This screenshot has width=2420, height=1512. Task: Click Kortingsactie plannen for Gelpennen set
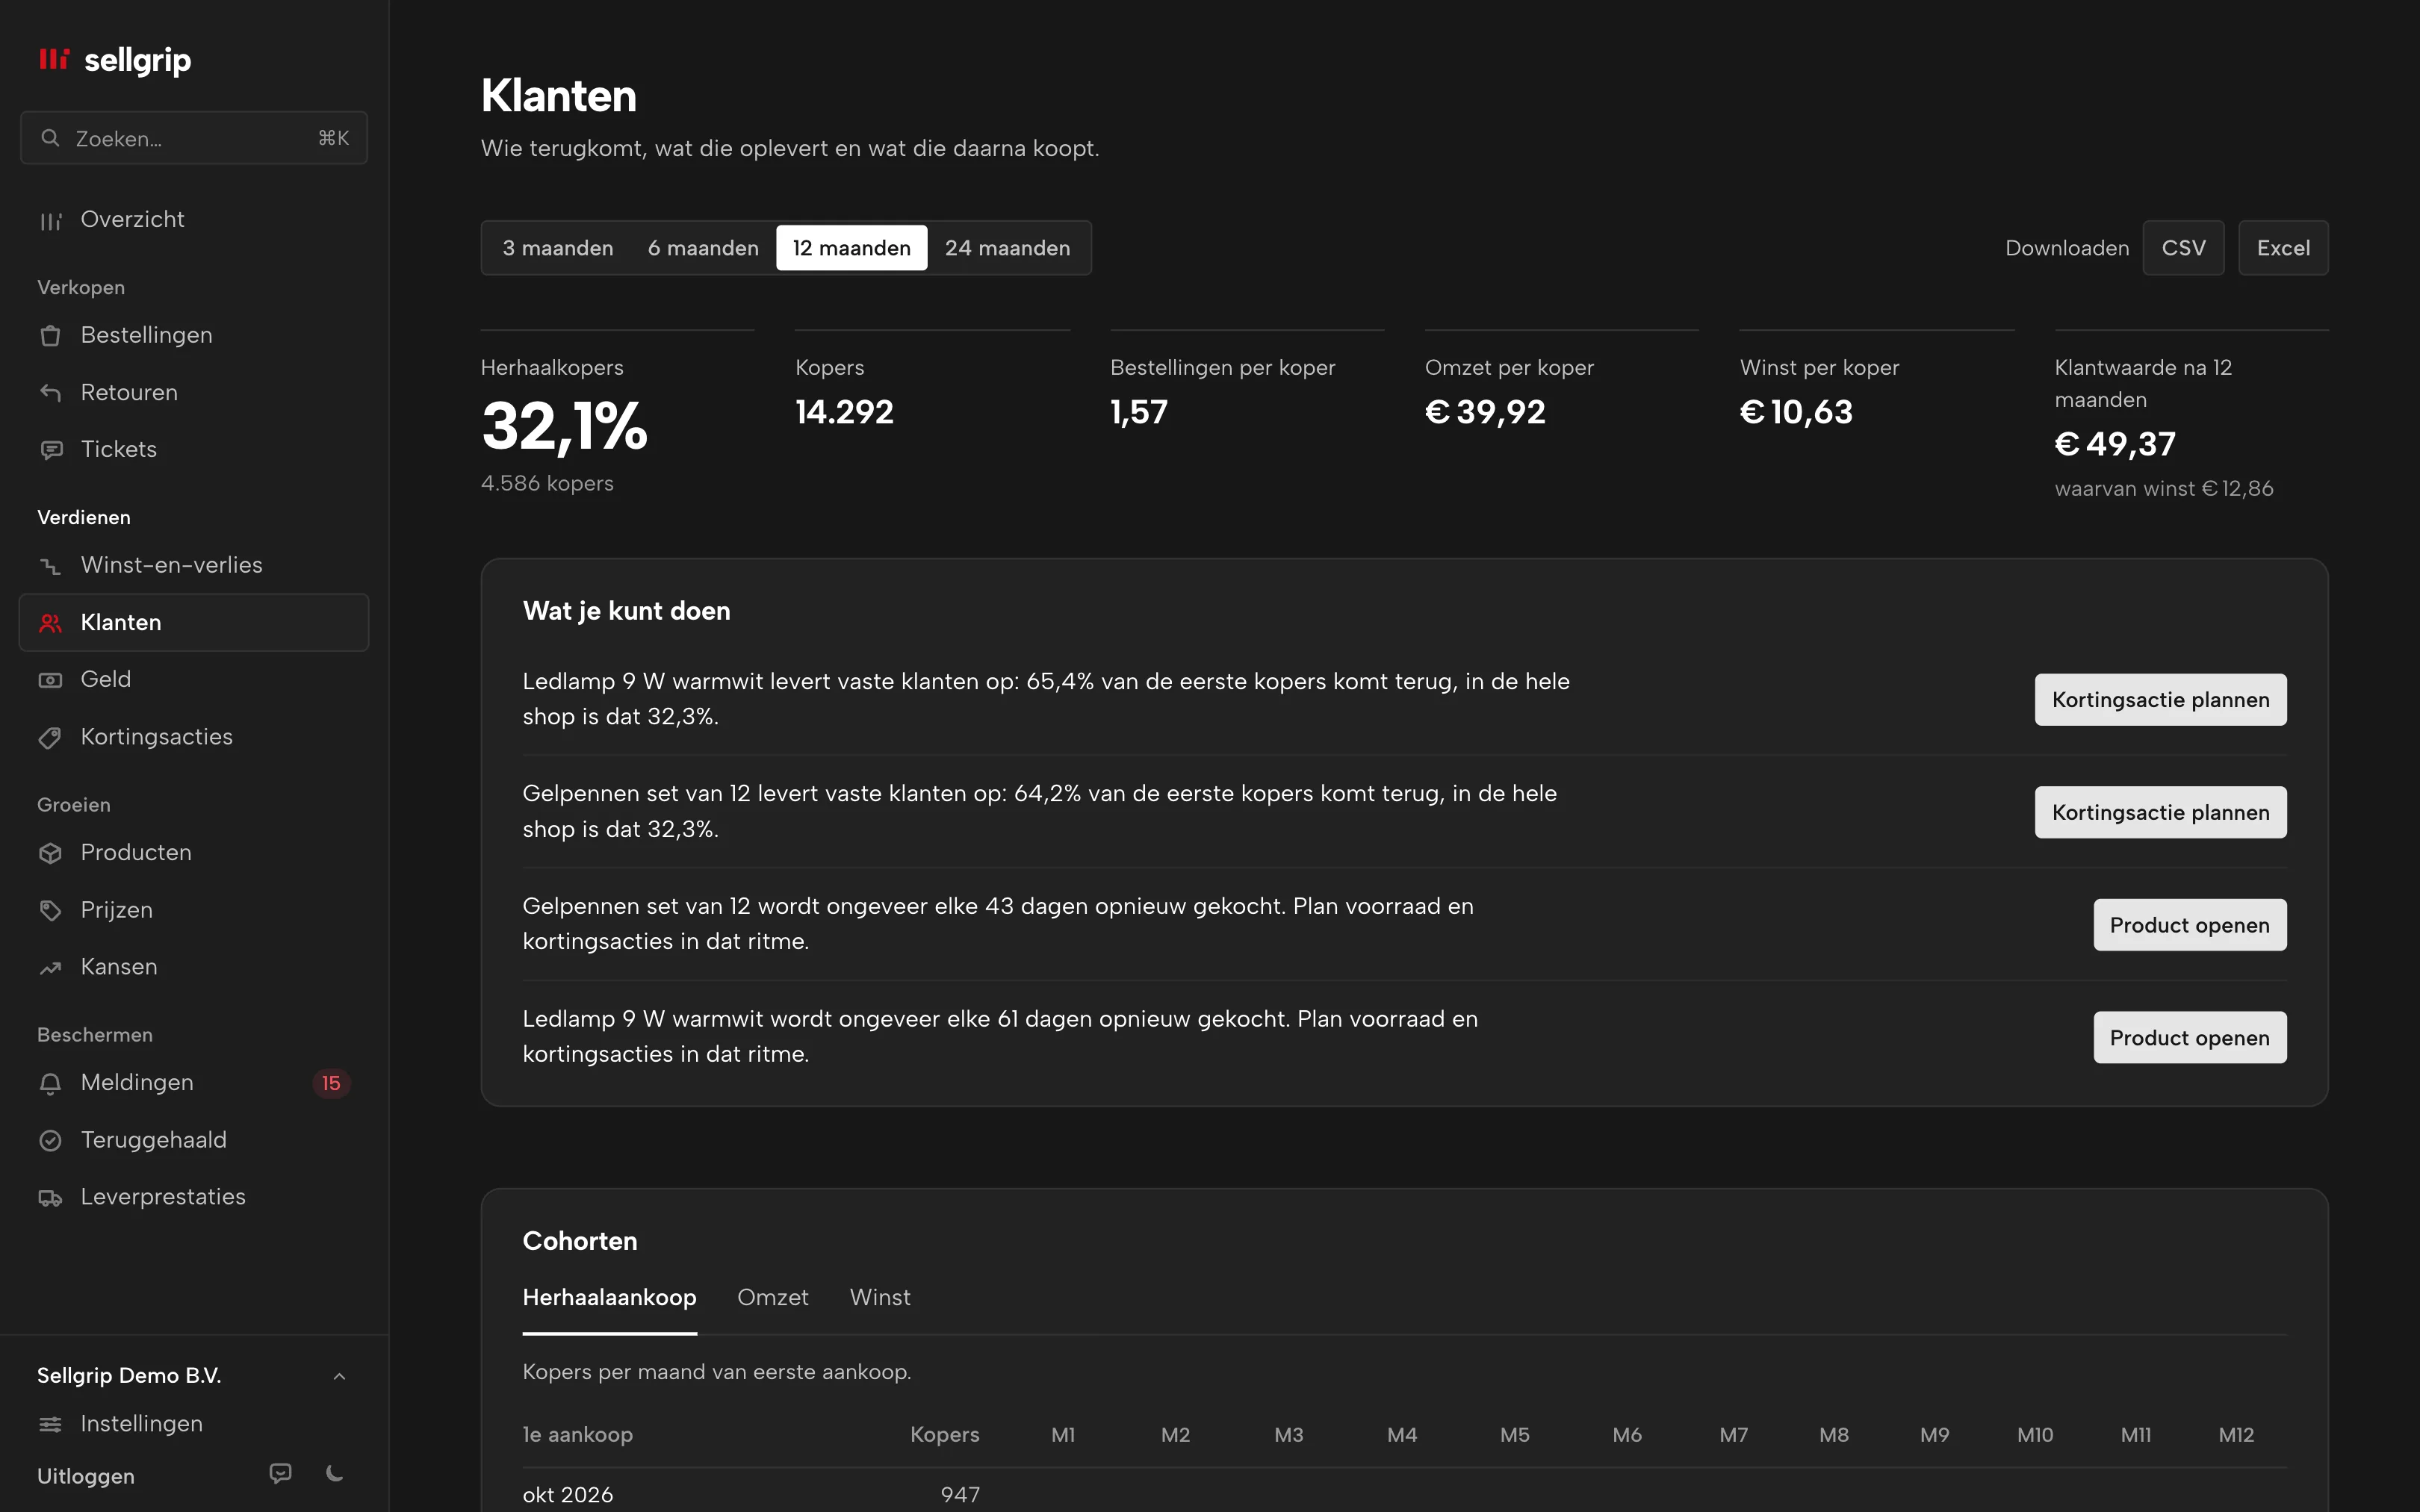tap(2160, 813)
